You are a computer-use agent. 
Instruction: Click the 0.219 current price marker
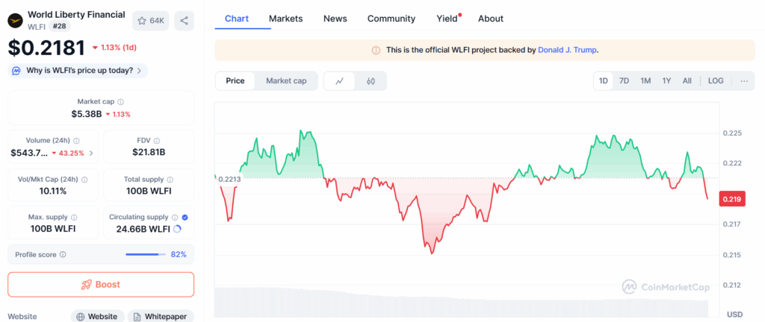point(732,199)
